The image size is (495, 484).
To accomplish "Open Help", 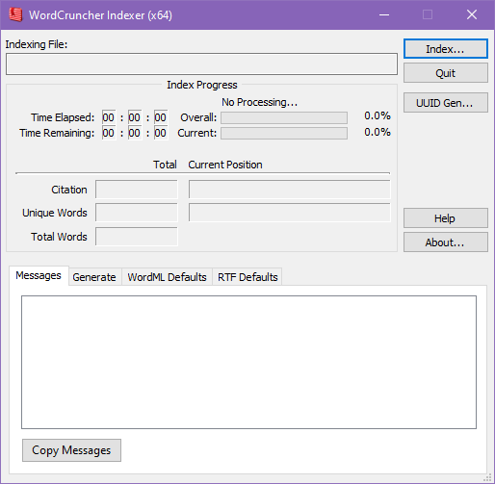I will coord(446,218).
